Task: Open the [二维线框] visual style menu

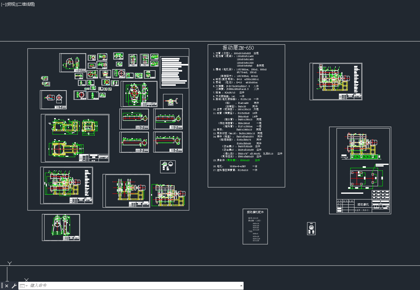Action: 26,4
